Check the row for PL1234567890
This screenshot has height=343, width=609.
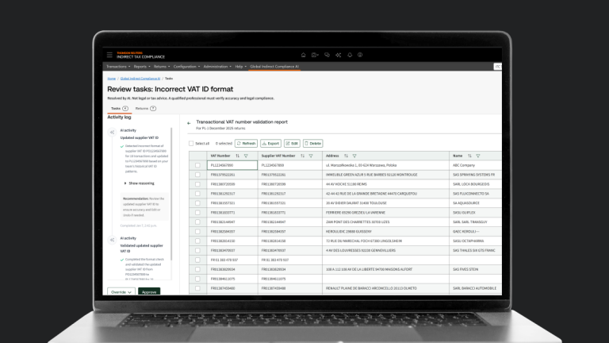click(x=197, y=165)
